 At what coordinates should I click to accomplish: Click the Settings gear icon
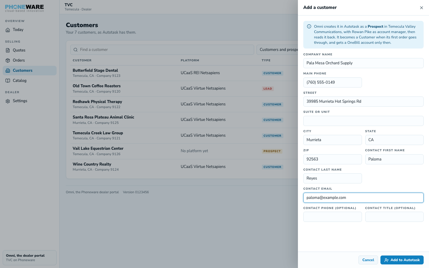[8, 101]
